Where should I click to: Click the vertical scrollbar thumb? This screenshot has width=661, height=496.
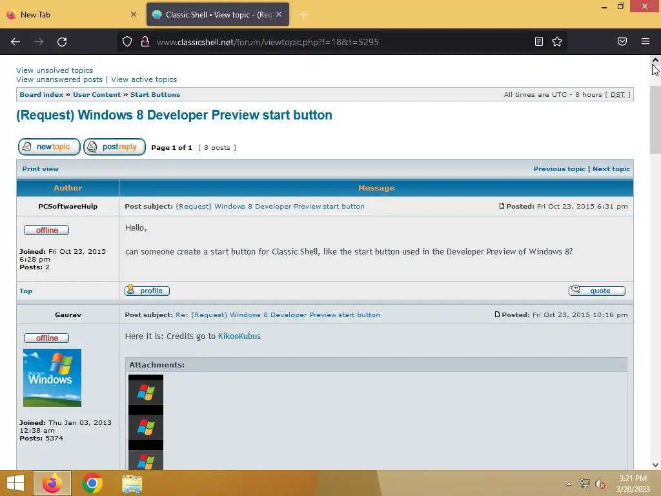(655, 119)
